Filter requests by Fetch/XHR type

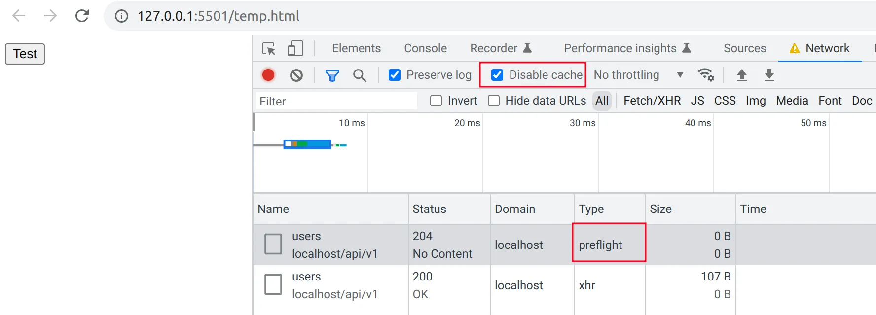click(x=652, y=101)
